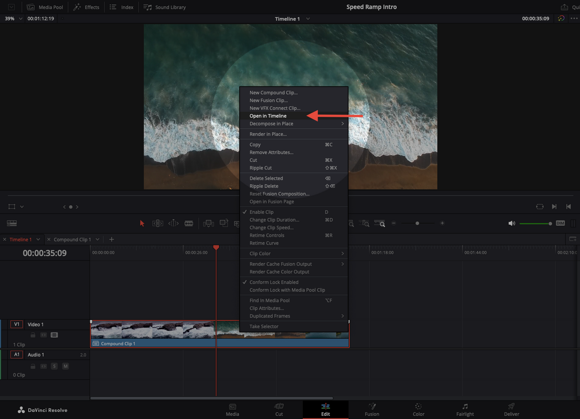
Task: Toggle the DIM audio button
Action: tap(560, 223)
